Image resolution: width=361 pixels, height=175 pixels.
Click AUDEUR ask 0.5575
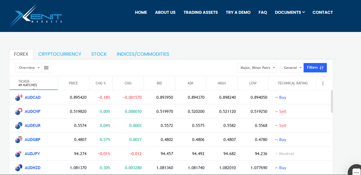(198, 125)
